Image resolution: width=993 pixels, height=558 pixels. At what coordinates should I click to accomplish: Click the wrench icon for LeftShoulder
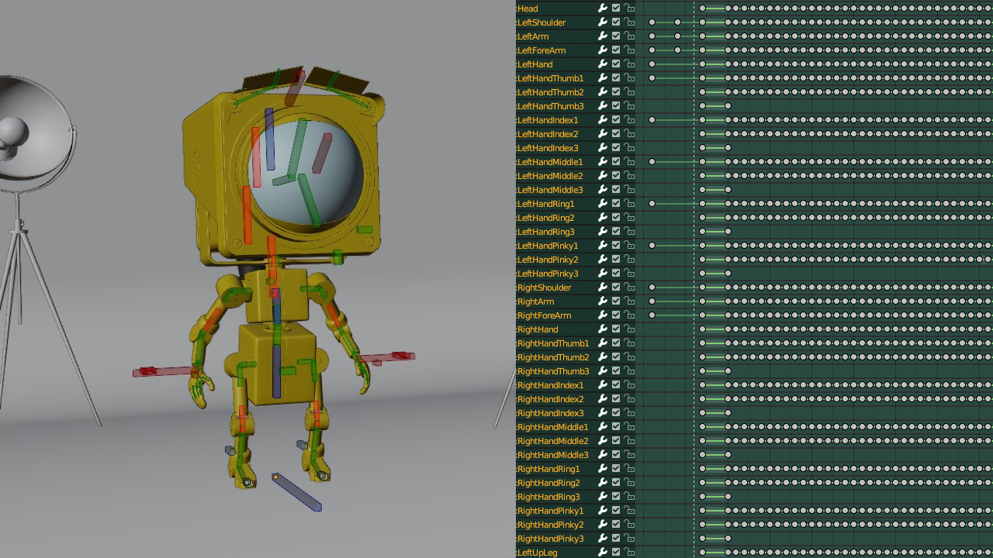coord(602,22)
